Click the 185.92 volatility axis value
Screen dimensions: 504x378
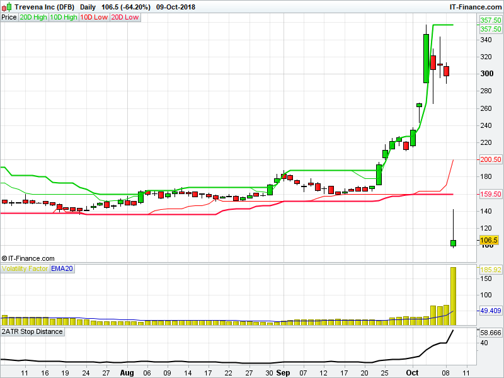[491, 270]
